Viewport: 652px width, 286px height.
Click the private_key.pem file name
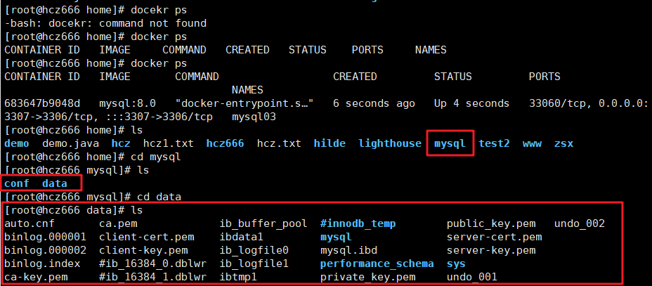click(x=367, y=278)
